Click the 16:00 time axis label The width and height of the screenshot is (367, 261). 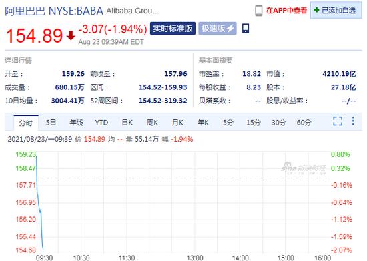tap(322, 258)
